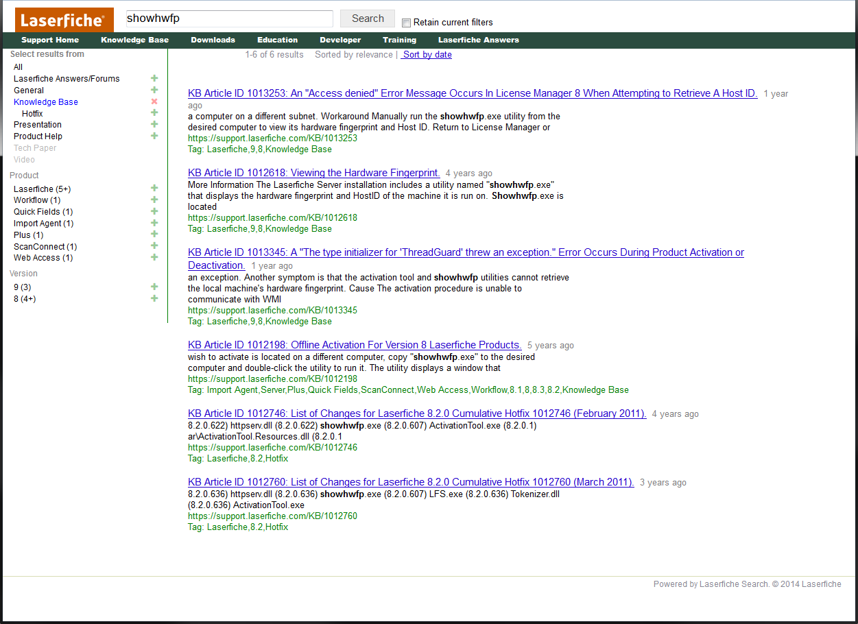
Task: Select the Hotfix sub-filter
Action: click(x=32, y=114)
